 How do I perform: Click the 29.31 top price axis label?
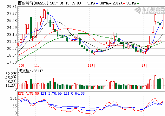tap(12, 7)
